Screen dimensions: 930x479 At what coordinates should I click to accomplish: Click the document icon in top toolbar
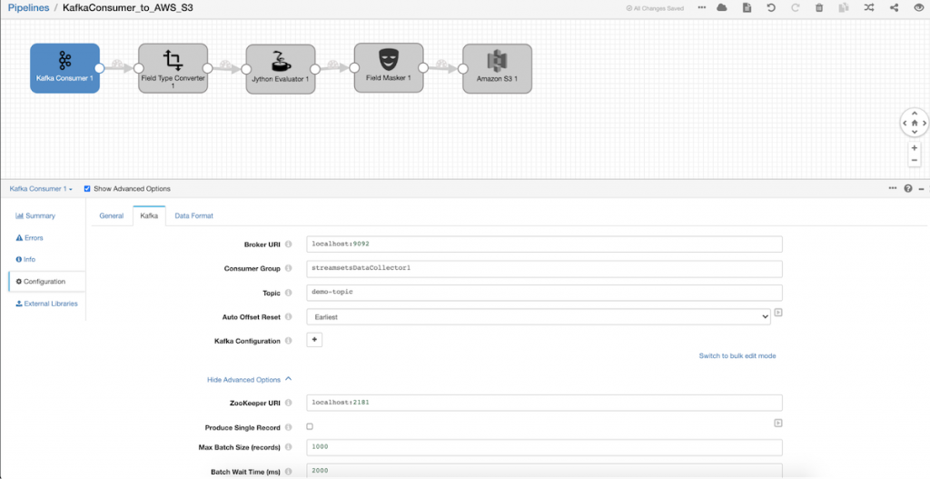[747, 8]
